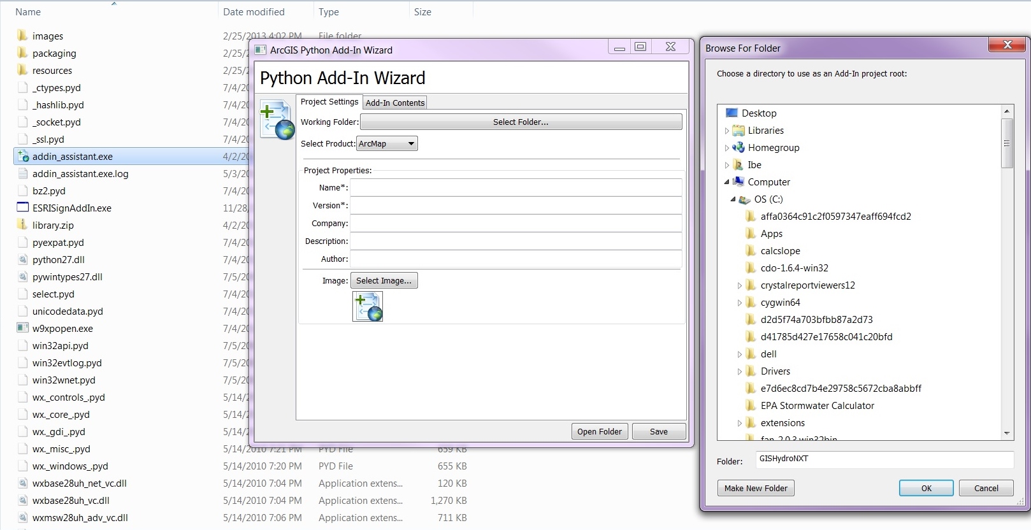Screen dimensions: 1031x530
Task: Click the packaging folder icon
Action: (22, 53)
